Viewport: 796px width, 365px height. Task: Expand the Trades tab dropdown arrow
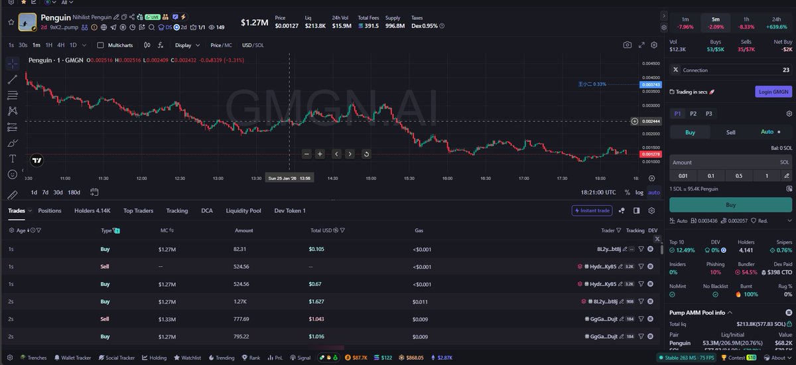coord(29,211)
